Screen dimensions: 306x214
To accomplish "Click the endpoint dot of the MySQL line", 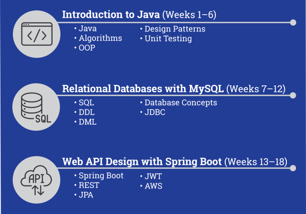I will pos(293,95).
